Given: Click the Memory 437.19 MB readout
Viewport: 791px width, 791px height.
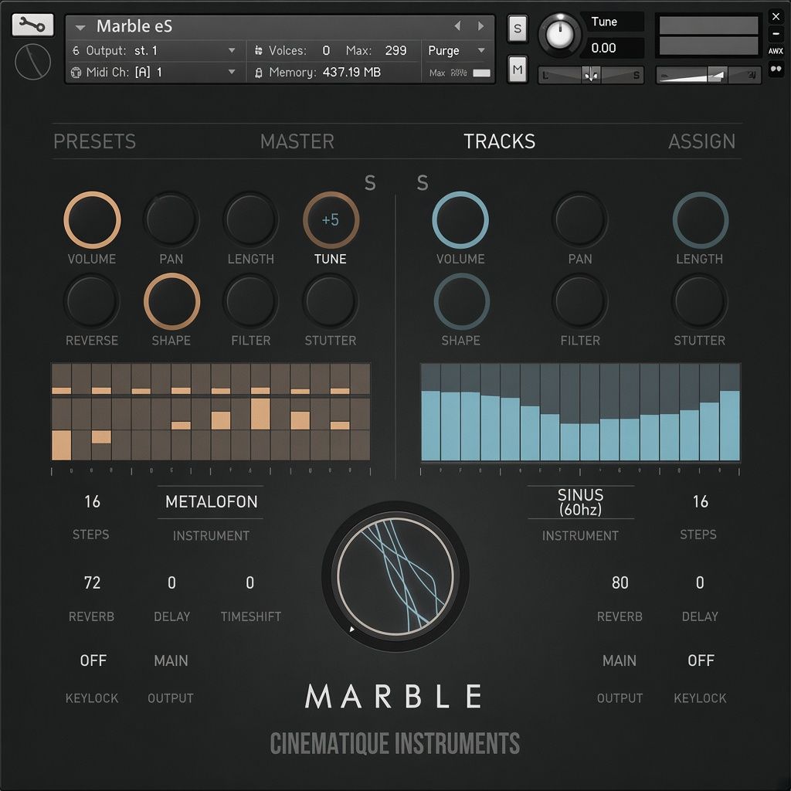Looking at the screenshot, I should coord(351,72).
